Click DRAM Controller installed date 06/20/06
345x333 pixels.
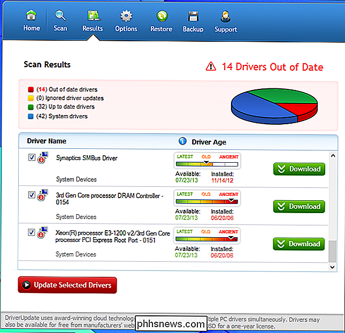[x=222, y=218]
